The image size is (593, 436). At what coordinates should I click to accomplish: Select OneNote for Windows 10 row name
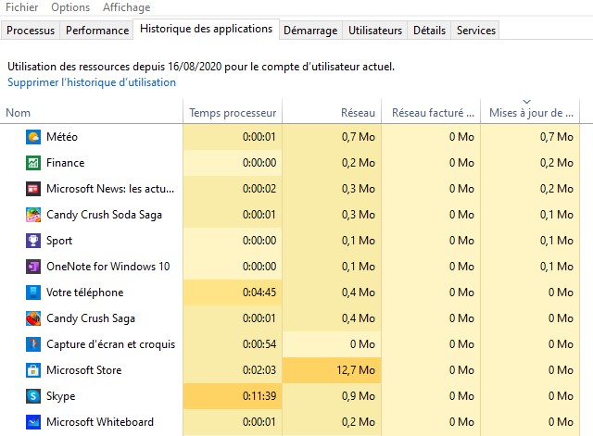click(108, 267)
